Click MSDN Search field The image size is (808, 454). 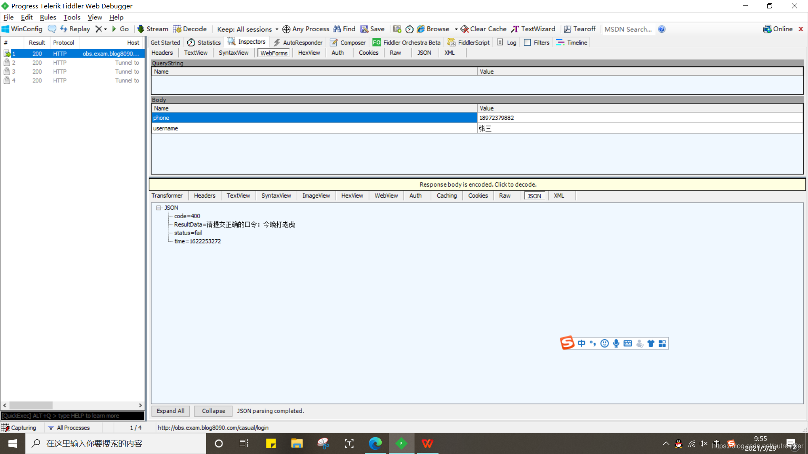628,29
